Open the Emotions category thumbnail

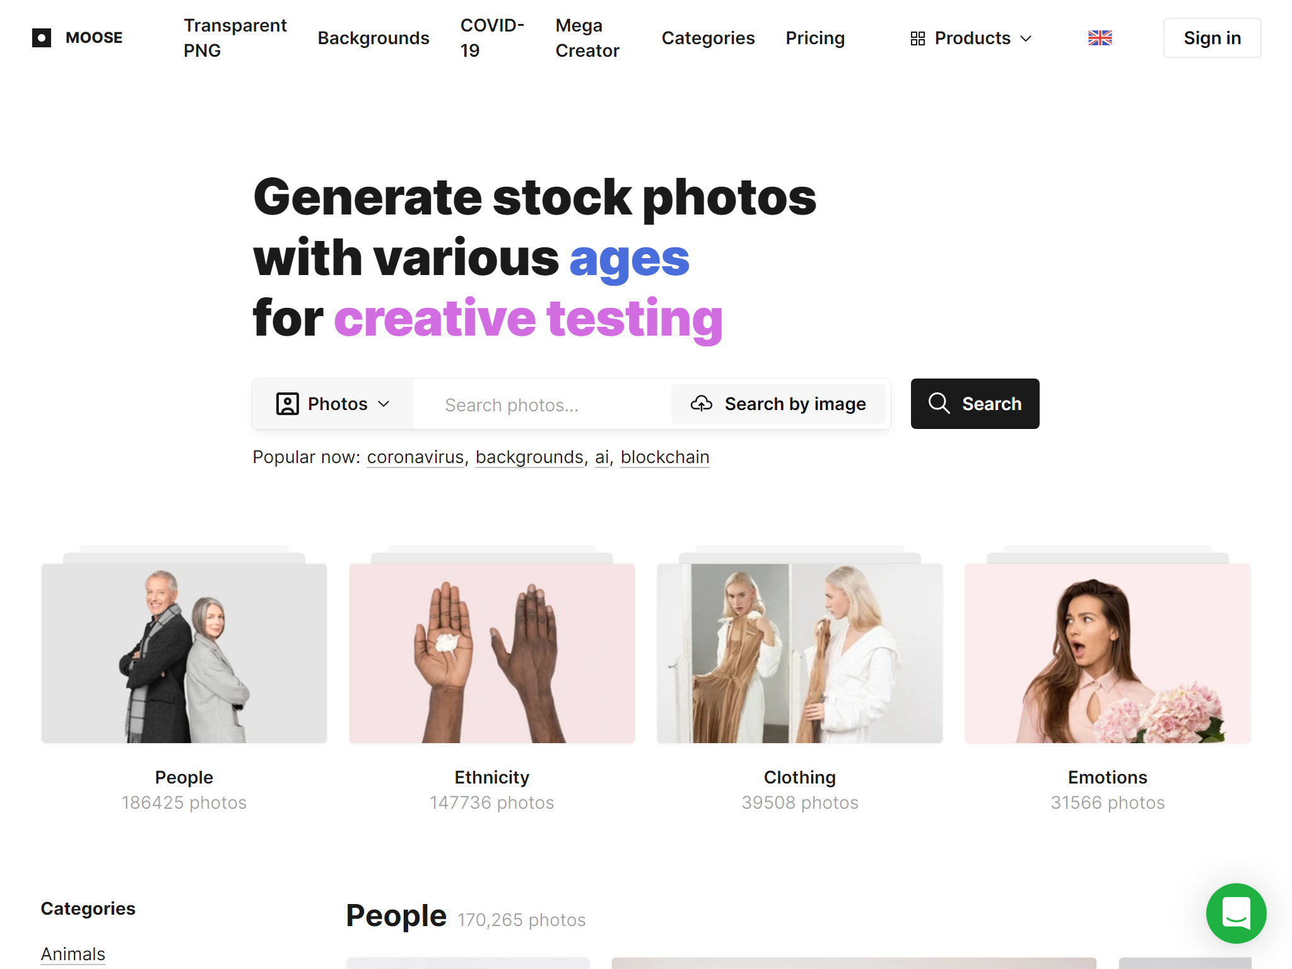[x=1108, y=653]
